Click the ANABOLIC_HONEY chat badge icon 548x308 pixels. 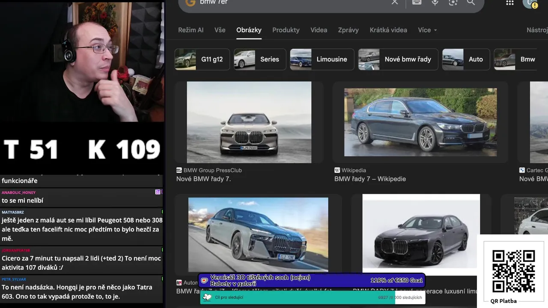tap(158, 192)
